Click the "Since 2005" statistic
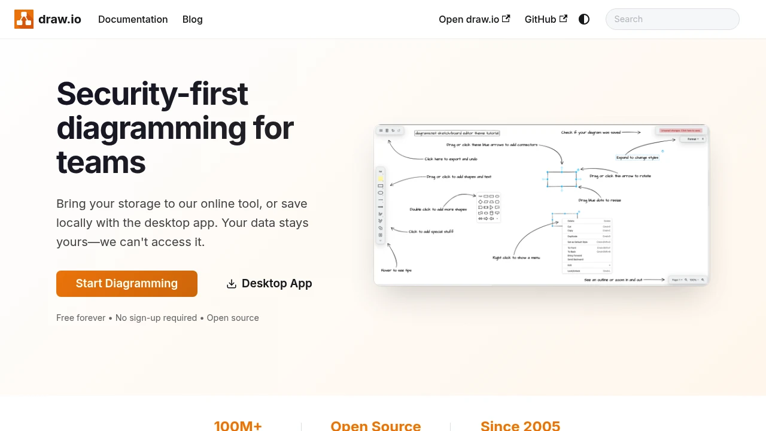Image resolution: width=766 pixels, height=431 pixels. 520,426
